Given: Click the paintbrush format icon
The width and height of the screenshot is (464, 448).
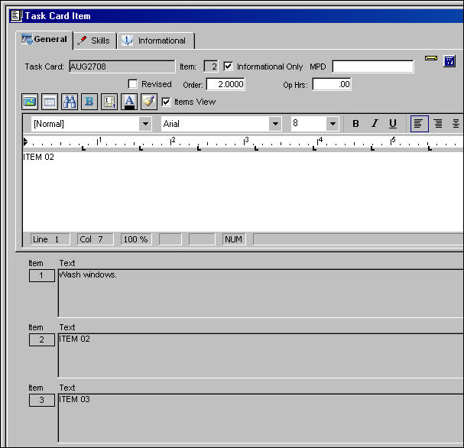Looking at the screenshot, I should point(149,102).
